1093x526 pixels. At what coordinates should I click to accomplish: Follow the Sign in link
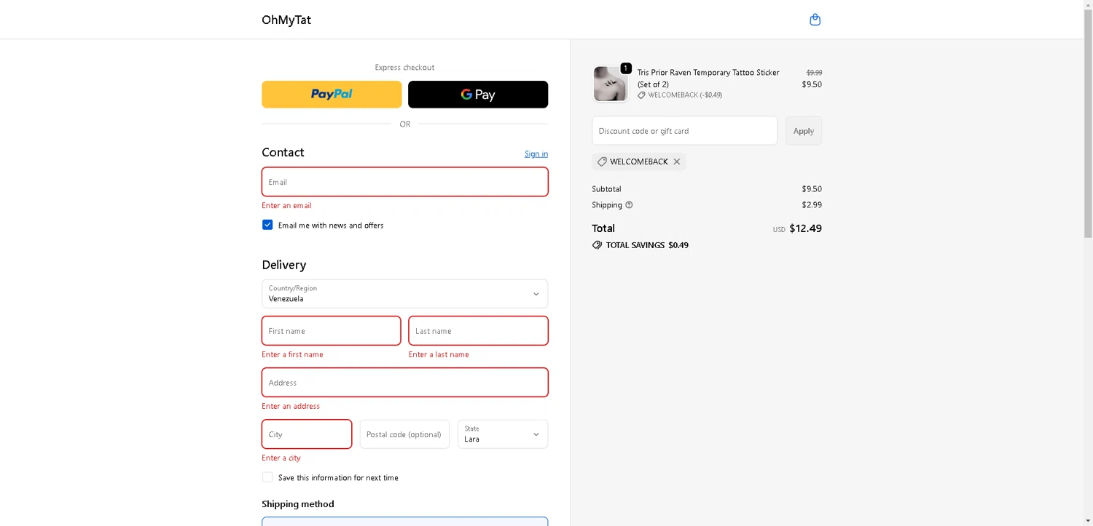(536, 154)
